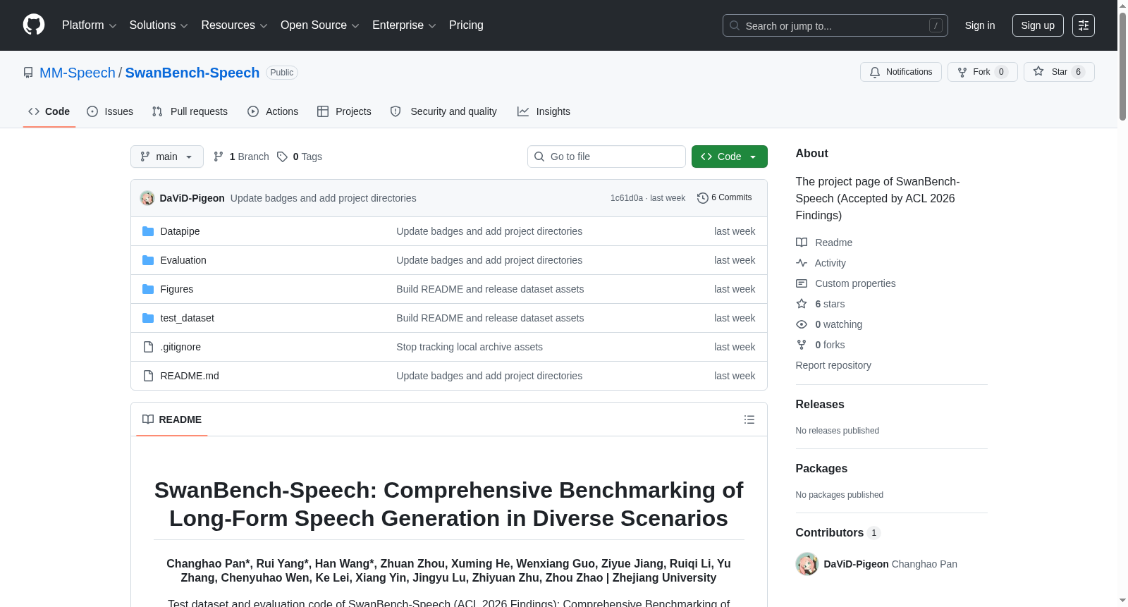Switch to the Issues tab
The height and width of the screenshot is (607, 1128).
(x=110, y=111)
